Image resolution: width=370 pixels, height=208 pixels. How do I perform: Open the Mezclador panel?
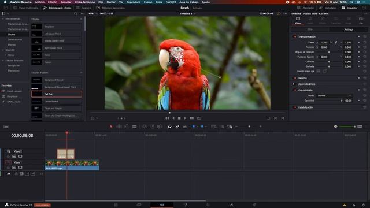306,8
